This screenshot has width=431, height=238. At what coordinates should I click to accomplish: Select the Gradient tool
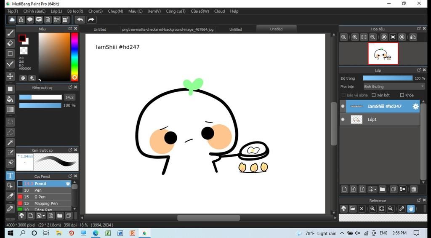pyautogui.click(x=10, y=110)
